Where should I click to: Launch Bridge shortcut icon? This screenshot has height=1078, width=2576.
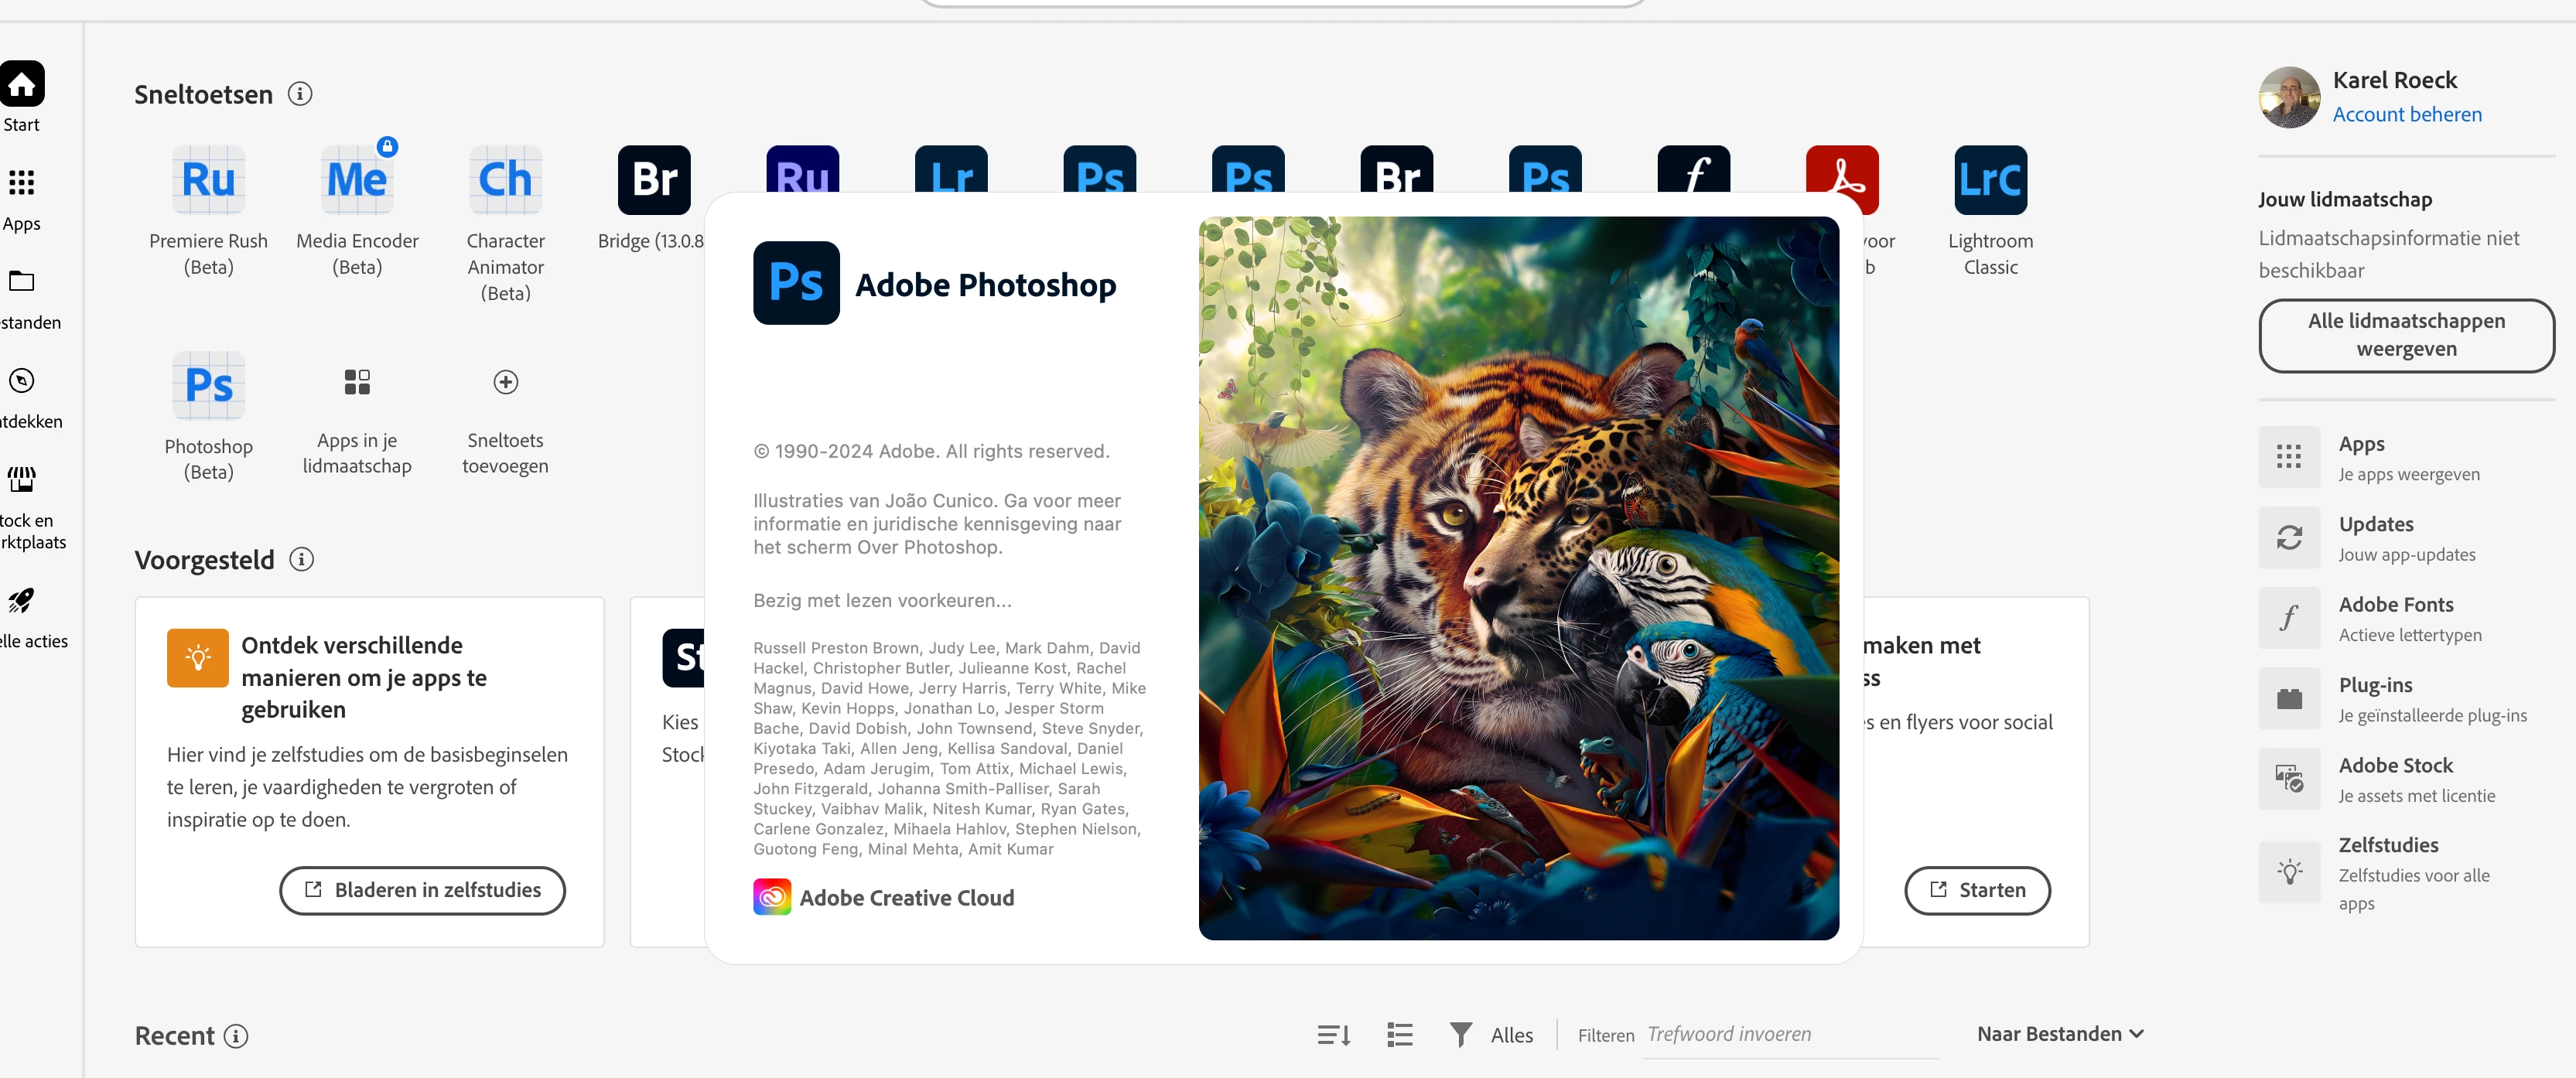click(654, 180)
